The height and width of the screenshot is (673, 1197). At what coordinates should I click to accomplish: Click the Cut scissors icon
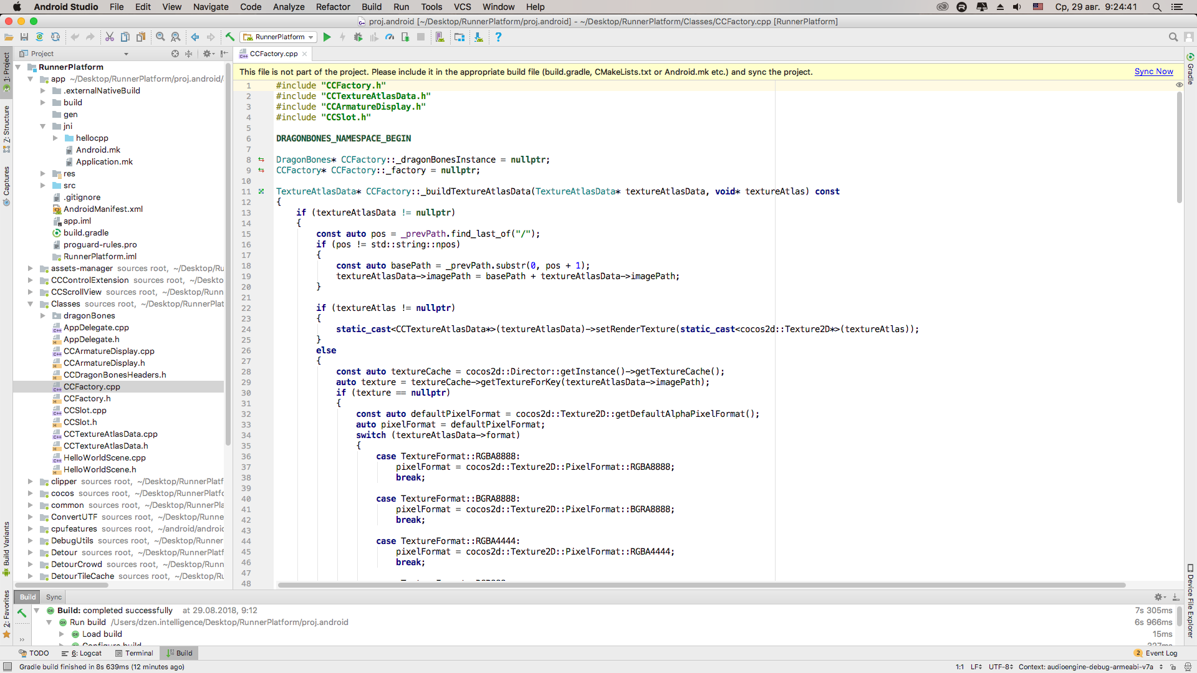110,37
